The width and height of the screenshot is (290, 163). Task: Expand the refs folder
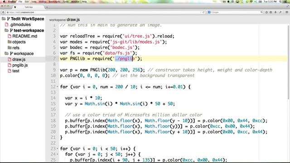(16, 48)
